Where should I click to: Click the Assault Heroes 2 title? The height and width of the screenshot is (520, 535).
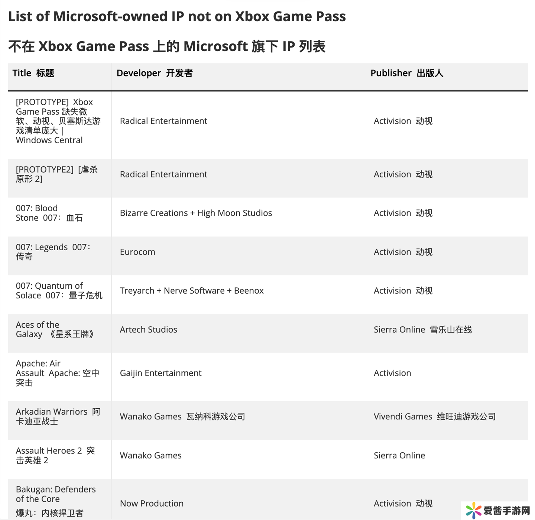coord(55,455)
